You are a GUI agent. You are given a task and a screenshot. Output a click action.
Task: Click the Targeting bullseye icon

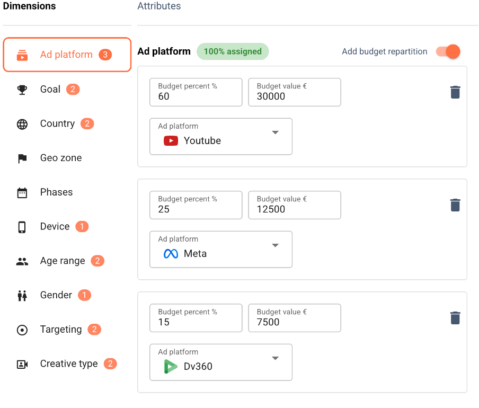(22, 330)
